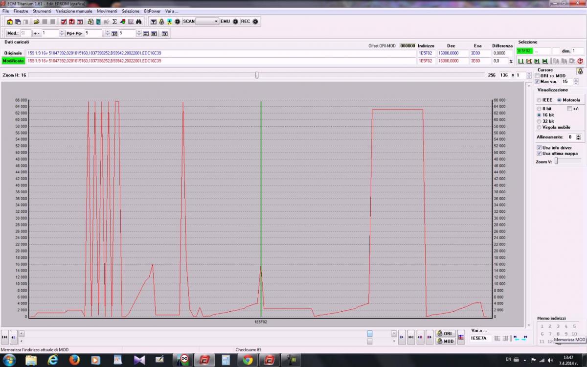
Task: Click the fourth green selection icon
Action: click(x=544, y=61)
